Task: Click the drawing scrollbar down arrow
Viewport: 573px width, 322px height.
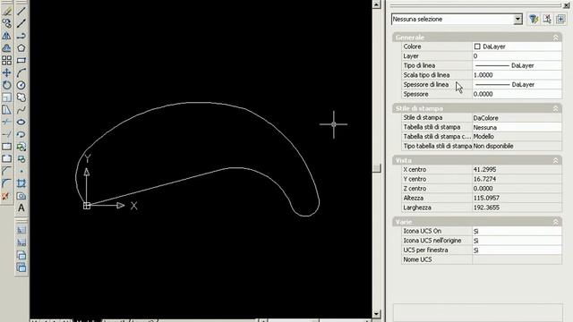Action: (x=376, y=314)
